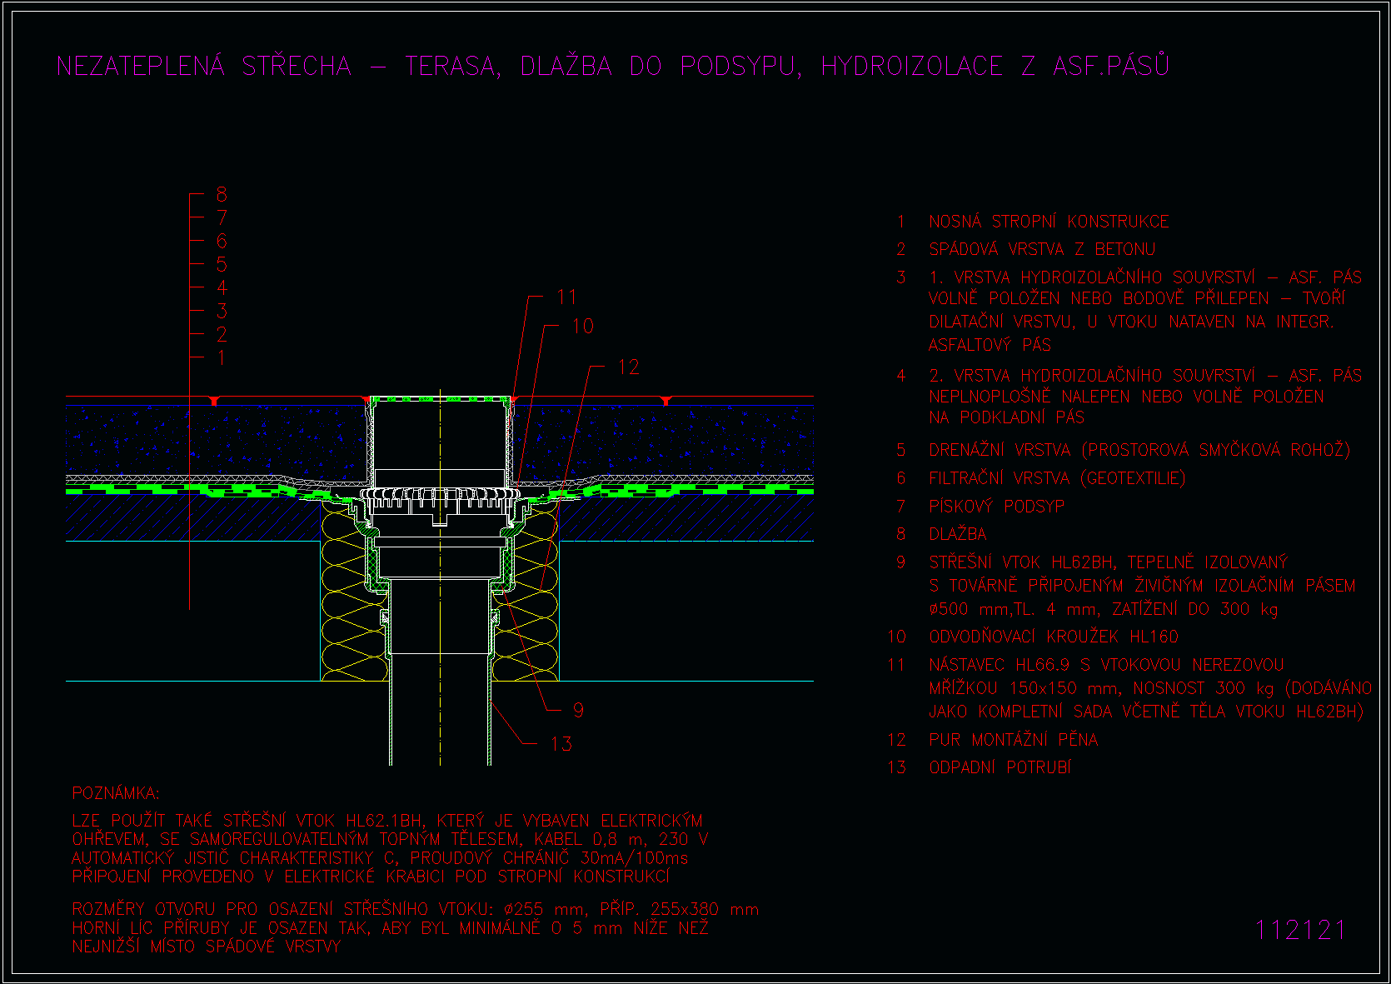The image size is (1391, 984).
Task: Select note line starting 'ROZMĚRY OTVORU PRO OSAZENÍ'
Action: [416, 909]
